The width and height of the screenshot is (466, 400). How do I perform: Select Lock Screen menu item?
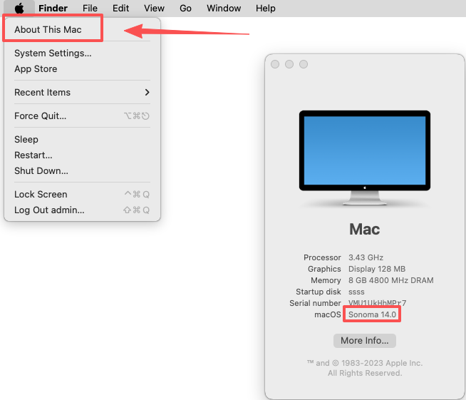tap(41, 195)
